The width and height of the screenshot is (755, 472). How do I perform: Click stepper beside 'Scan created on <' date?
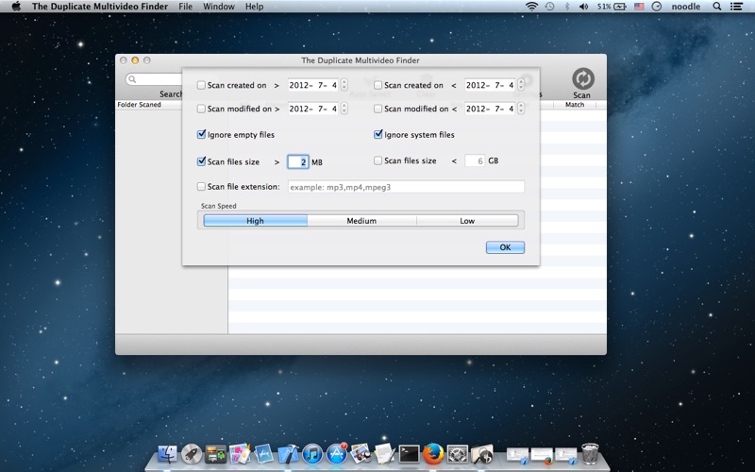[521, 85]
